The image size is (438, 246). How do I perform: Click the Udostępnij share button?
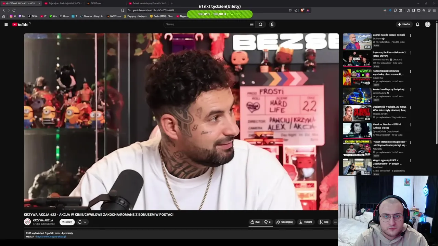[285, 222]
